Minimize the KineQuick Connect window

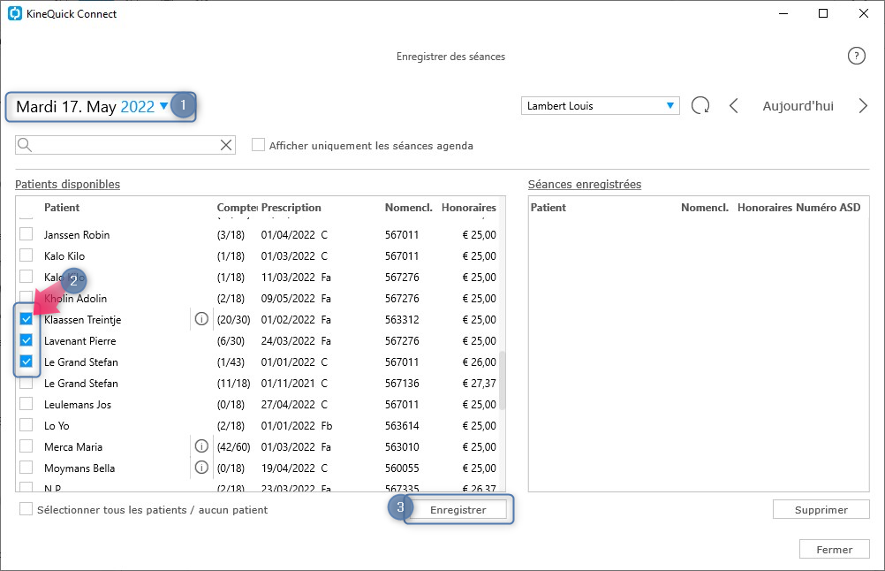pos(783,13)
